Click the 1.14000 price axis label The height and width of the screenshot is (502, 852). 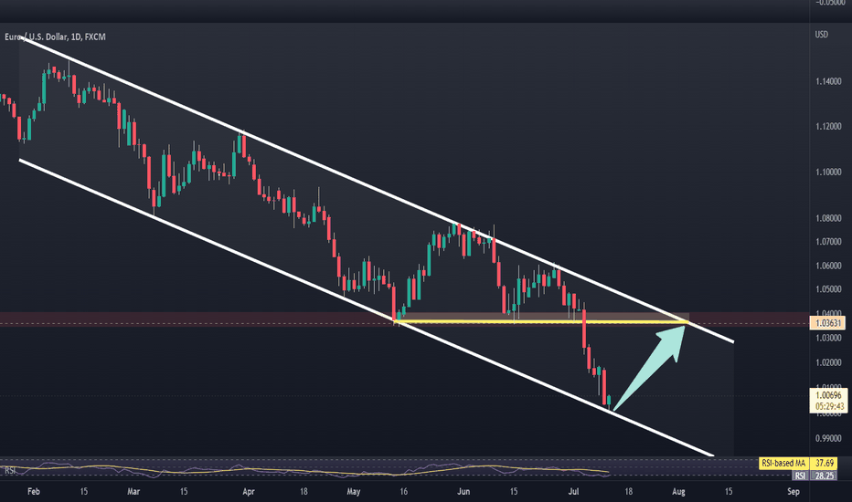(828, 81)
